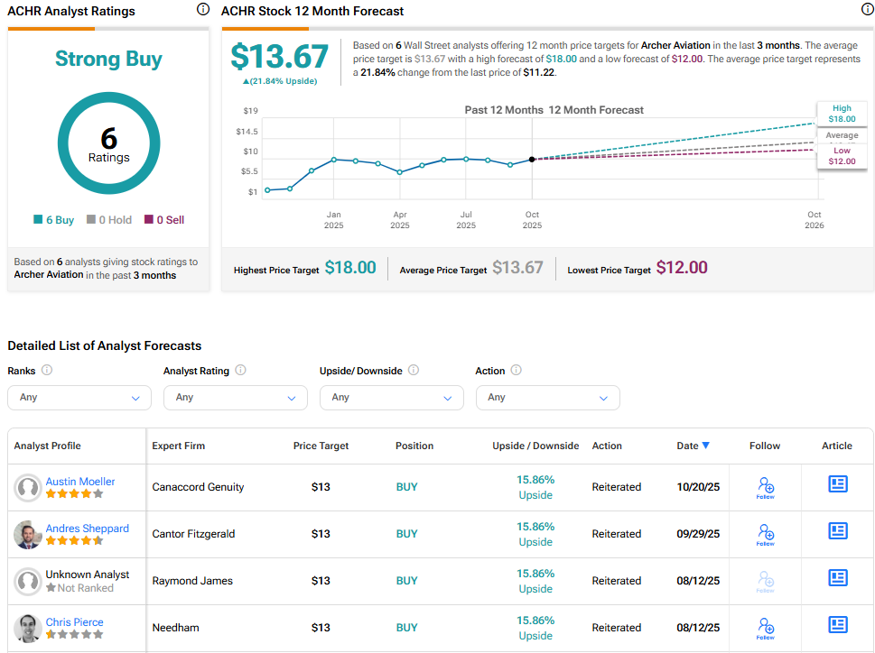
Task: Click the Action info icon
Action: 517,371
